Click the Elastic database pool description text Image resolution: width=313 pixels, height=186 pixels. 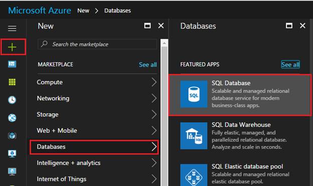250,178
